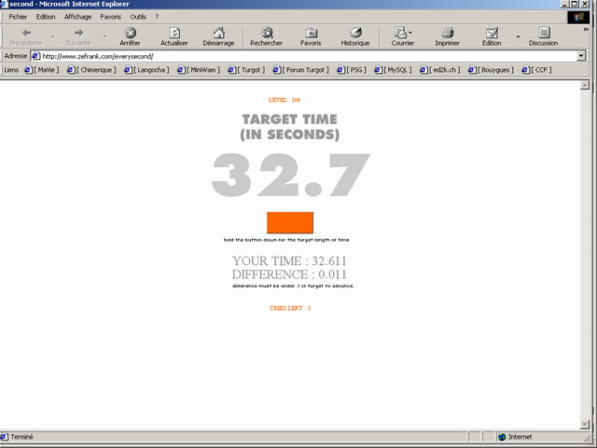Viewport: 597px width, 448px height.
Task: Open the Favoris toolbar icon
Action: [311, 33]
